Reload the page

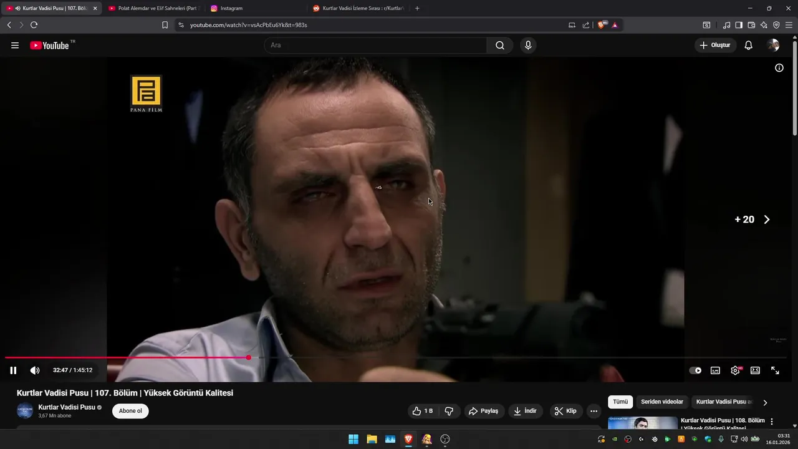point(34,25)
